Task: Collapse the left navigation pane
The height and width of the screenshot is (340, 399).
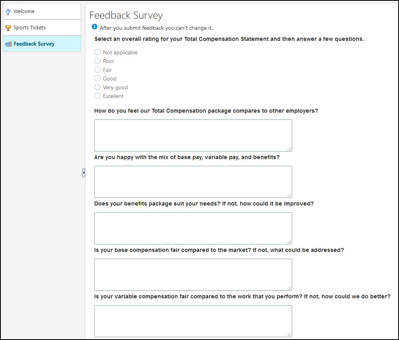Action: [83, 173]
